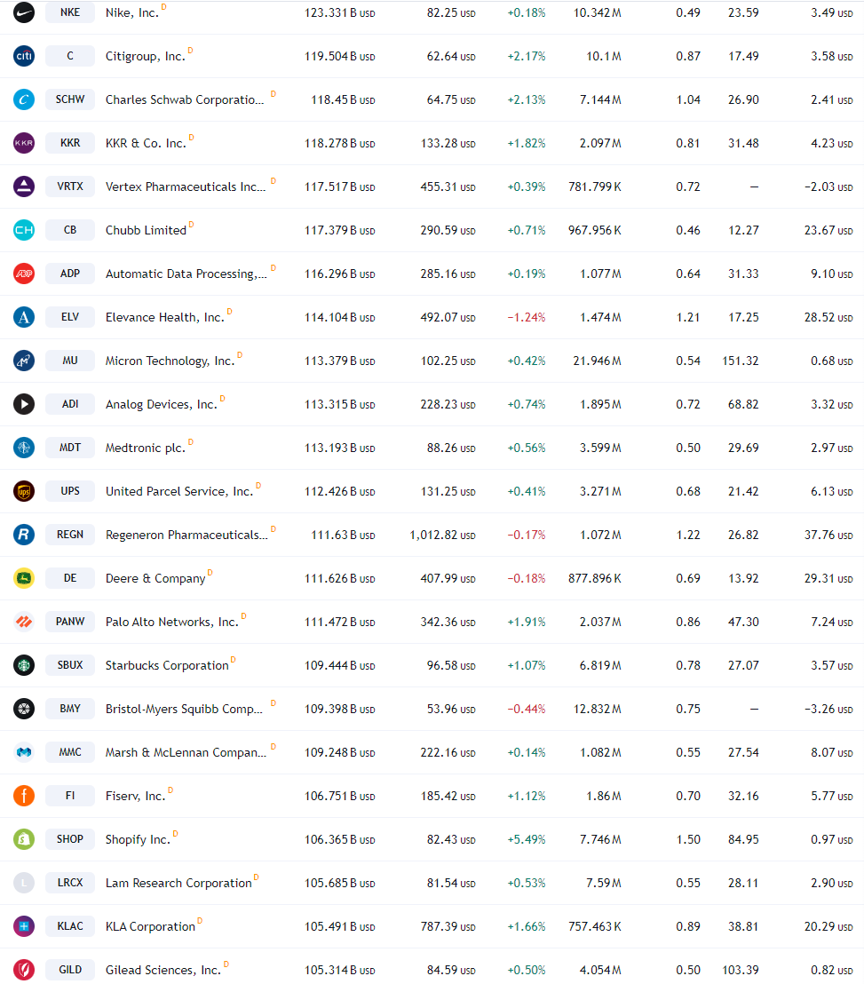Viewport: 864px width, 984px height.
Task: Open the PANW ticker badge
Action: (x=70, y=622)
